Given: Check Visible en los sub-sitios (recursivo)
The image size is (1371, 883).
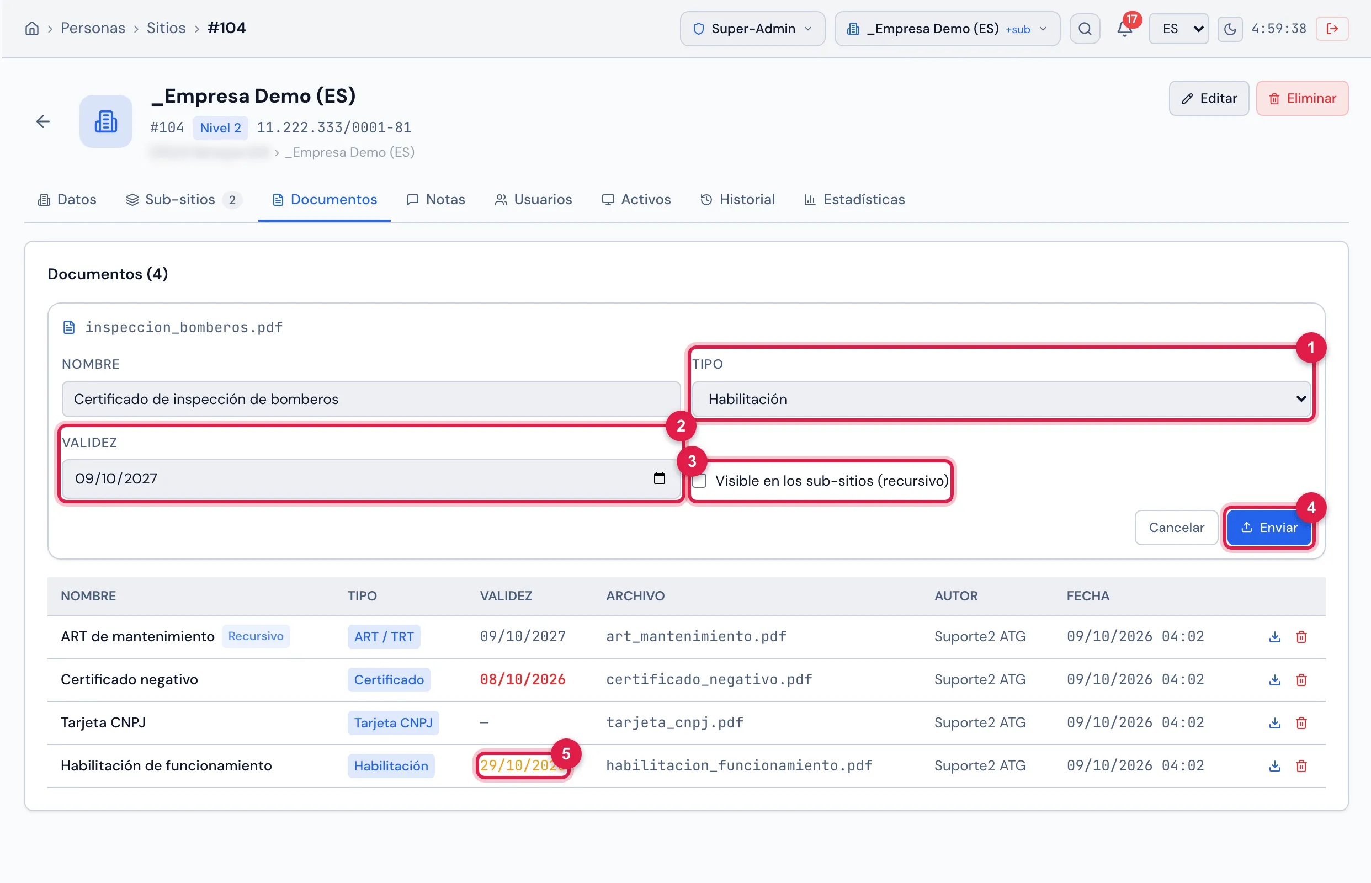Looking at the screenshot, I should click(699, 481).
